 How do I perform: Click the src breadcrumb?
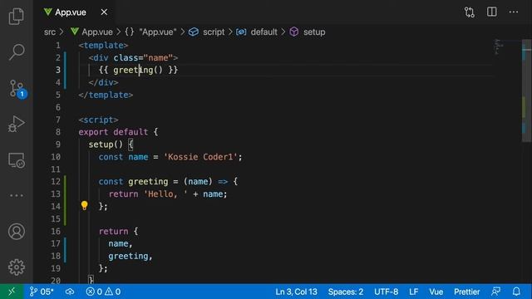[x=50, y=32]
